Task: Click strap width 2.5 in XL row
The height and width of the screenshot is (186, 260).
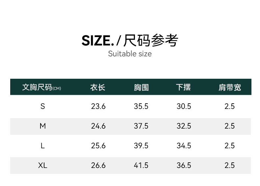Action: click(x=229, y=165)
